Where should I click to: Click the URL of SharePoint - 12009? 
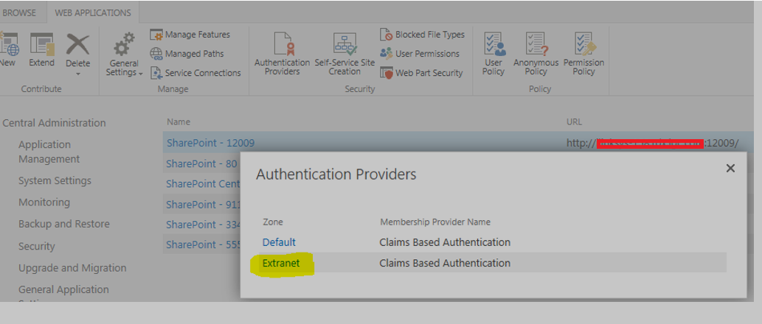click(652, 143)
